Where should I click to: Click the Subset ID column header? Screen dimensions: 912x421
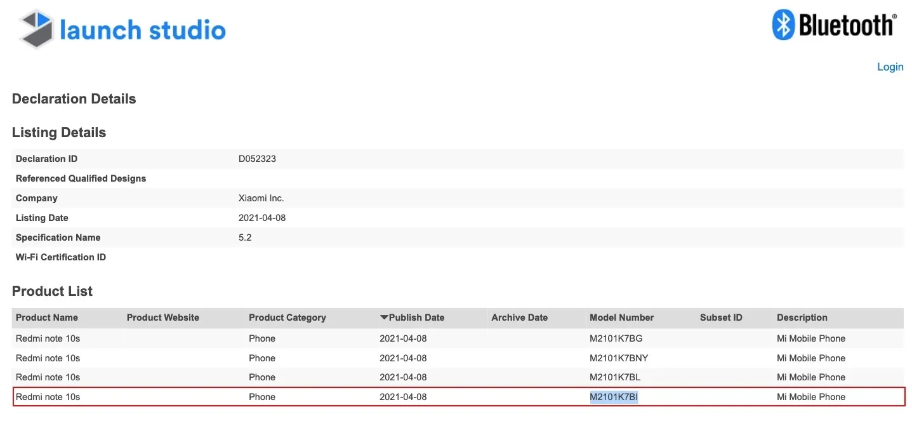(721, 317)
